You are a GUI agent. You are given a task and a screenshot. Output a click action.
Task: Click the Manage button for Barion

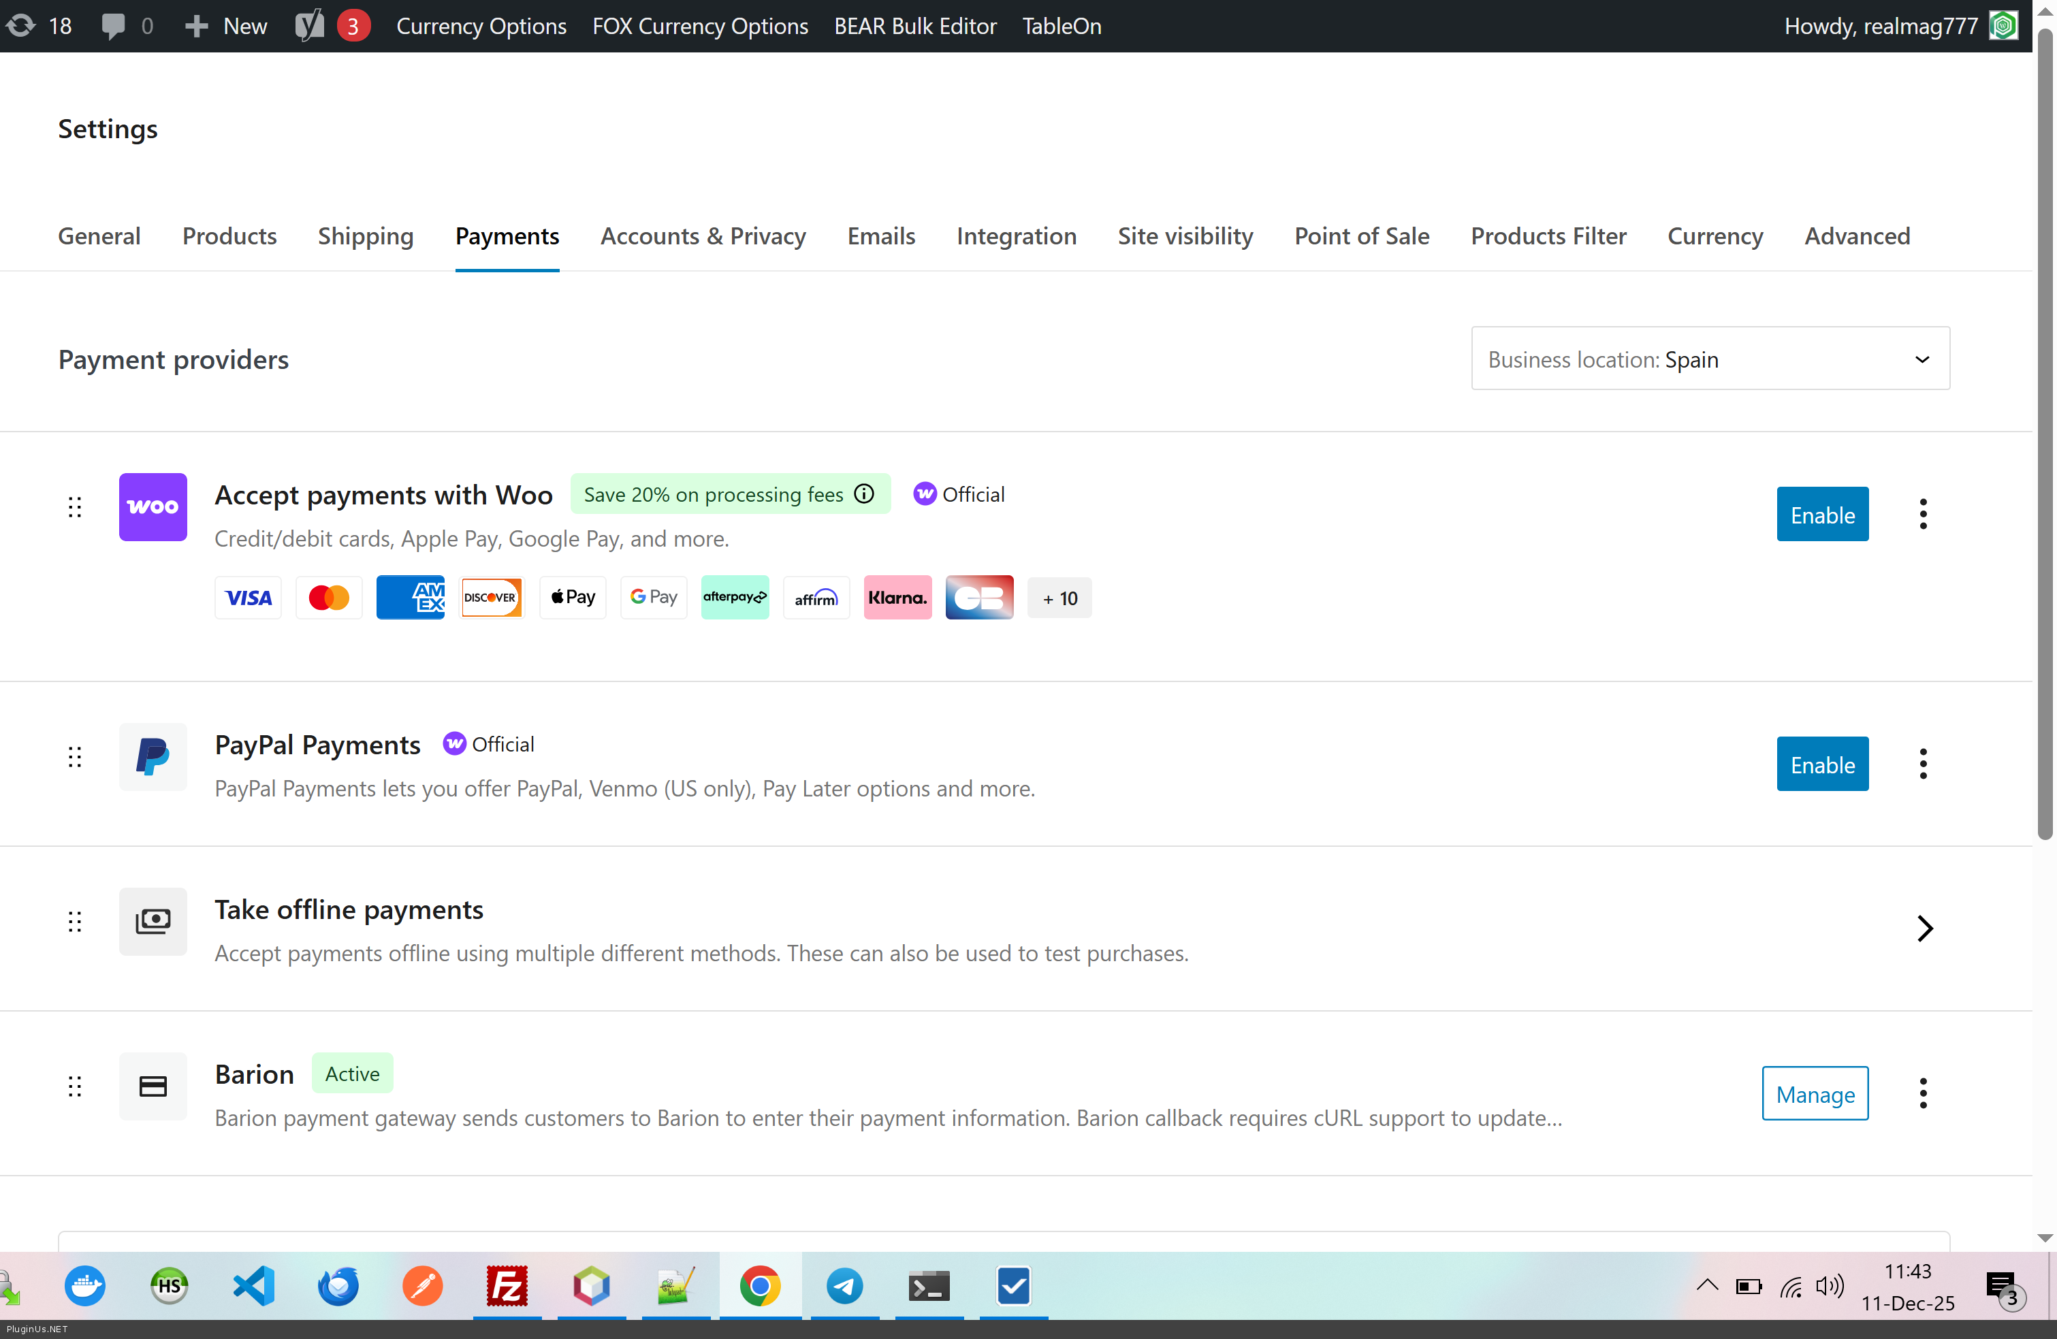pos(1814,1094)
